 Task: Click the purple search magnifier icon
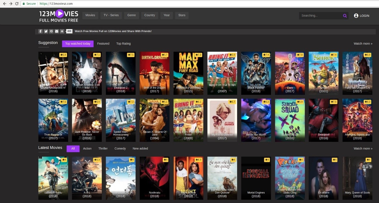345,16
